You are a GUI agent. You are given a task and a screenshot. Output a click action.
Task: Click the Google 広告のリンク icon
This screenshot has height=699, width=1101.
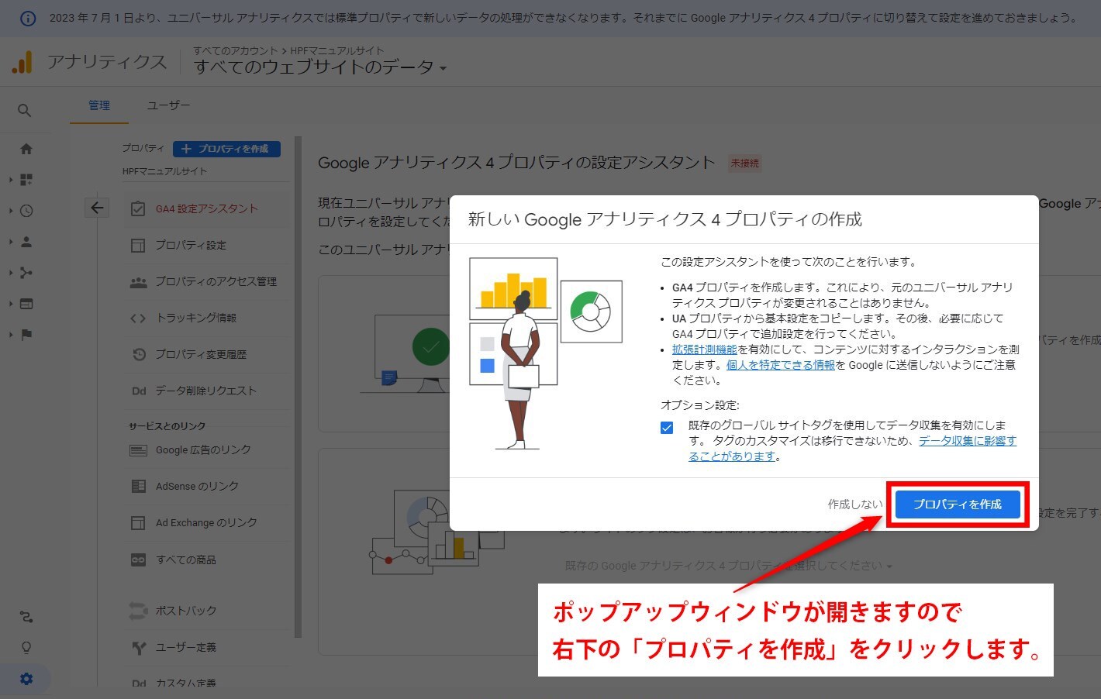[x=138, y=450]
